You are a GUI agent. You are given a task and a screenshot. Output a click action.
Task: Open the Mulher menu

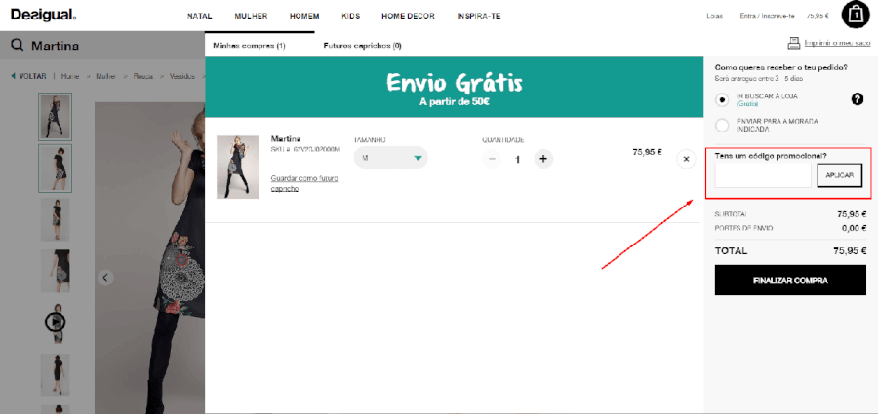click(x=251, y=16)
